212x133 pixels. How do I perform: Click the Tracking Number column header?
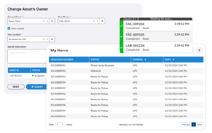pos(69,60)
